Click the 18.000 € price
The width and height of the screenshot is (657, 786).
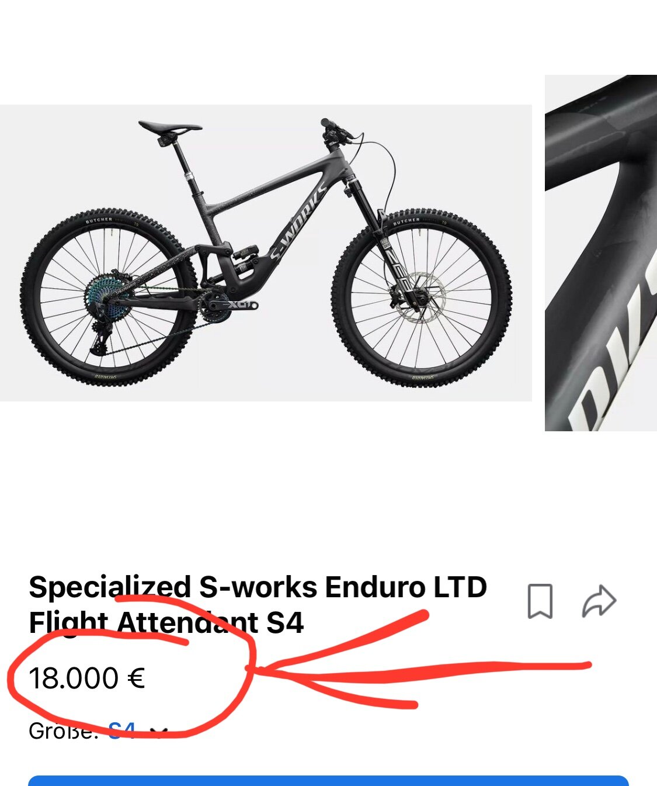pos(87,678)
